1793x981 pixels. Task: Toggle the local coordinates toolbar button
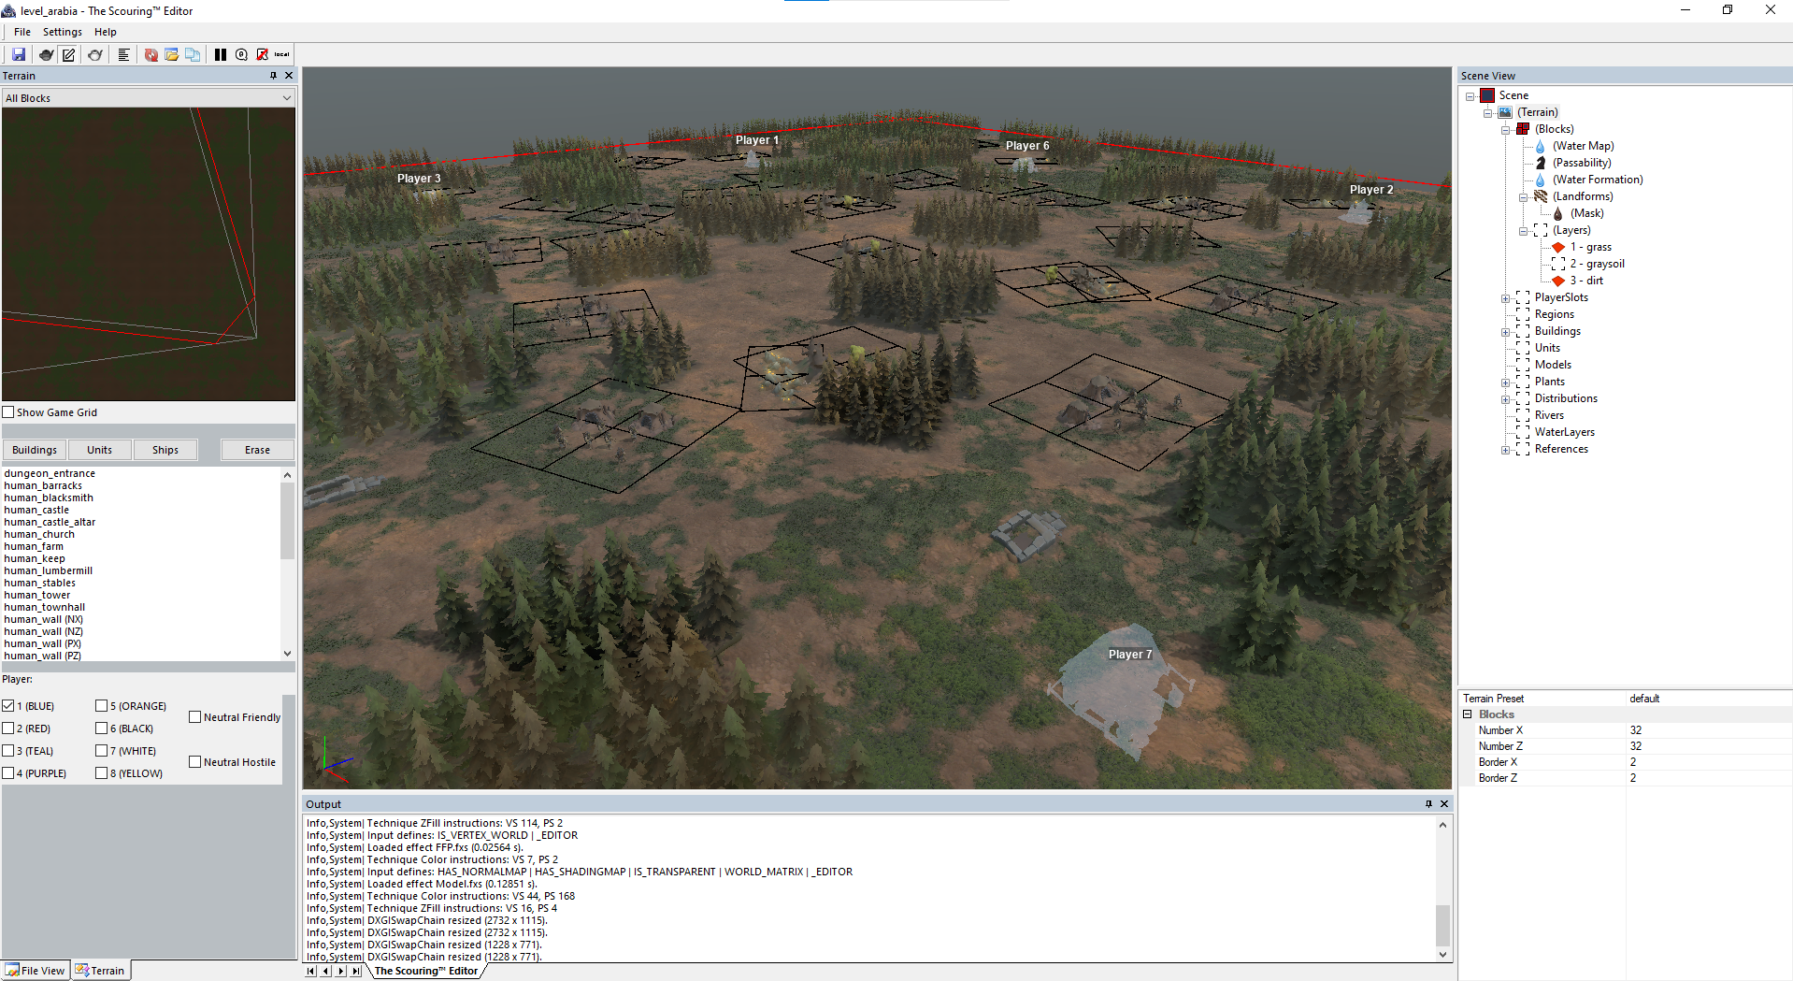(x=281, y=54)
